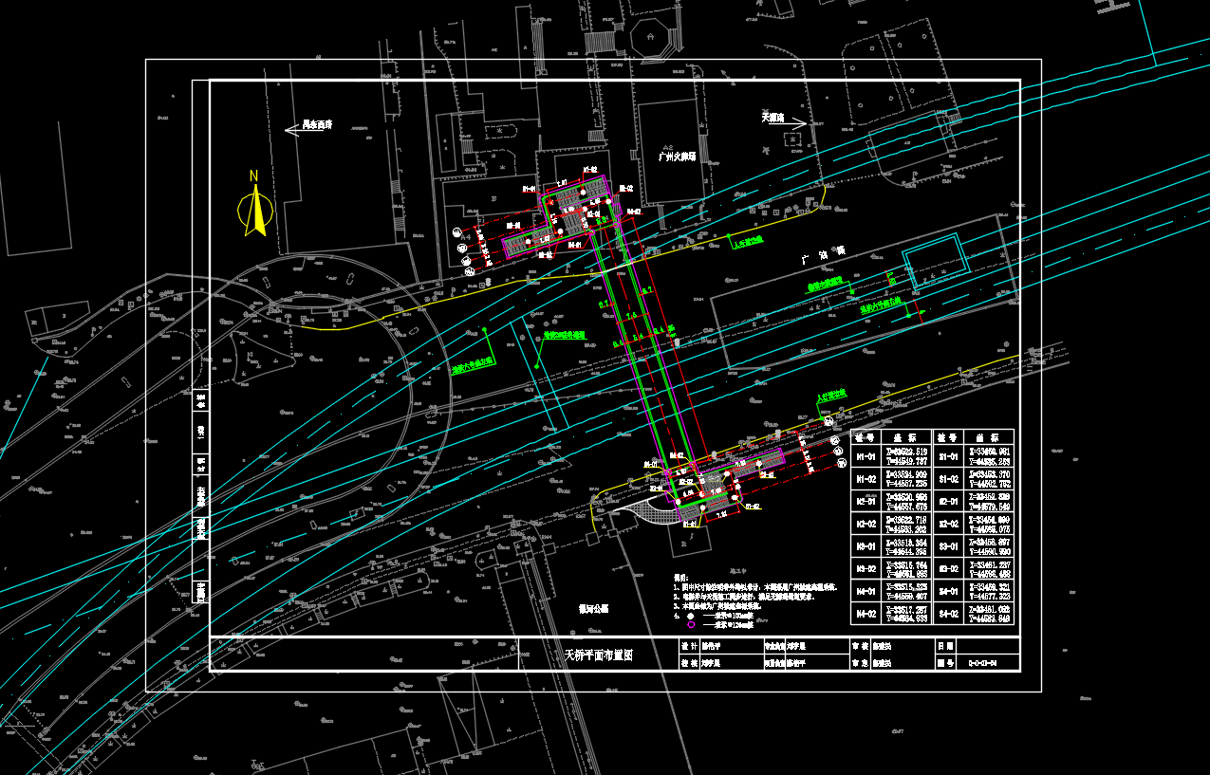
Task: Click the 设计 cell in title block
Action: (x=688, y=646)
